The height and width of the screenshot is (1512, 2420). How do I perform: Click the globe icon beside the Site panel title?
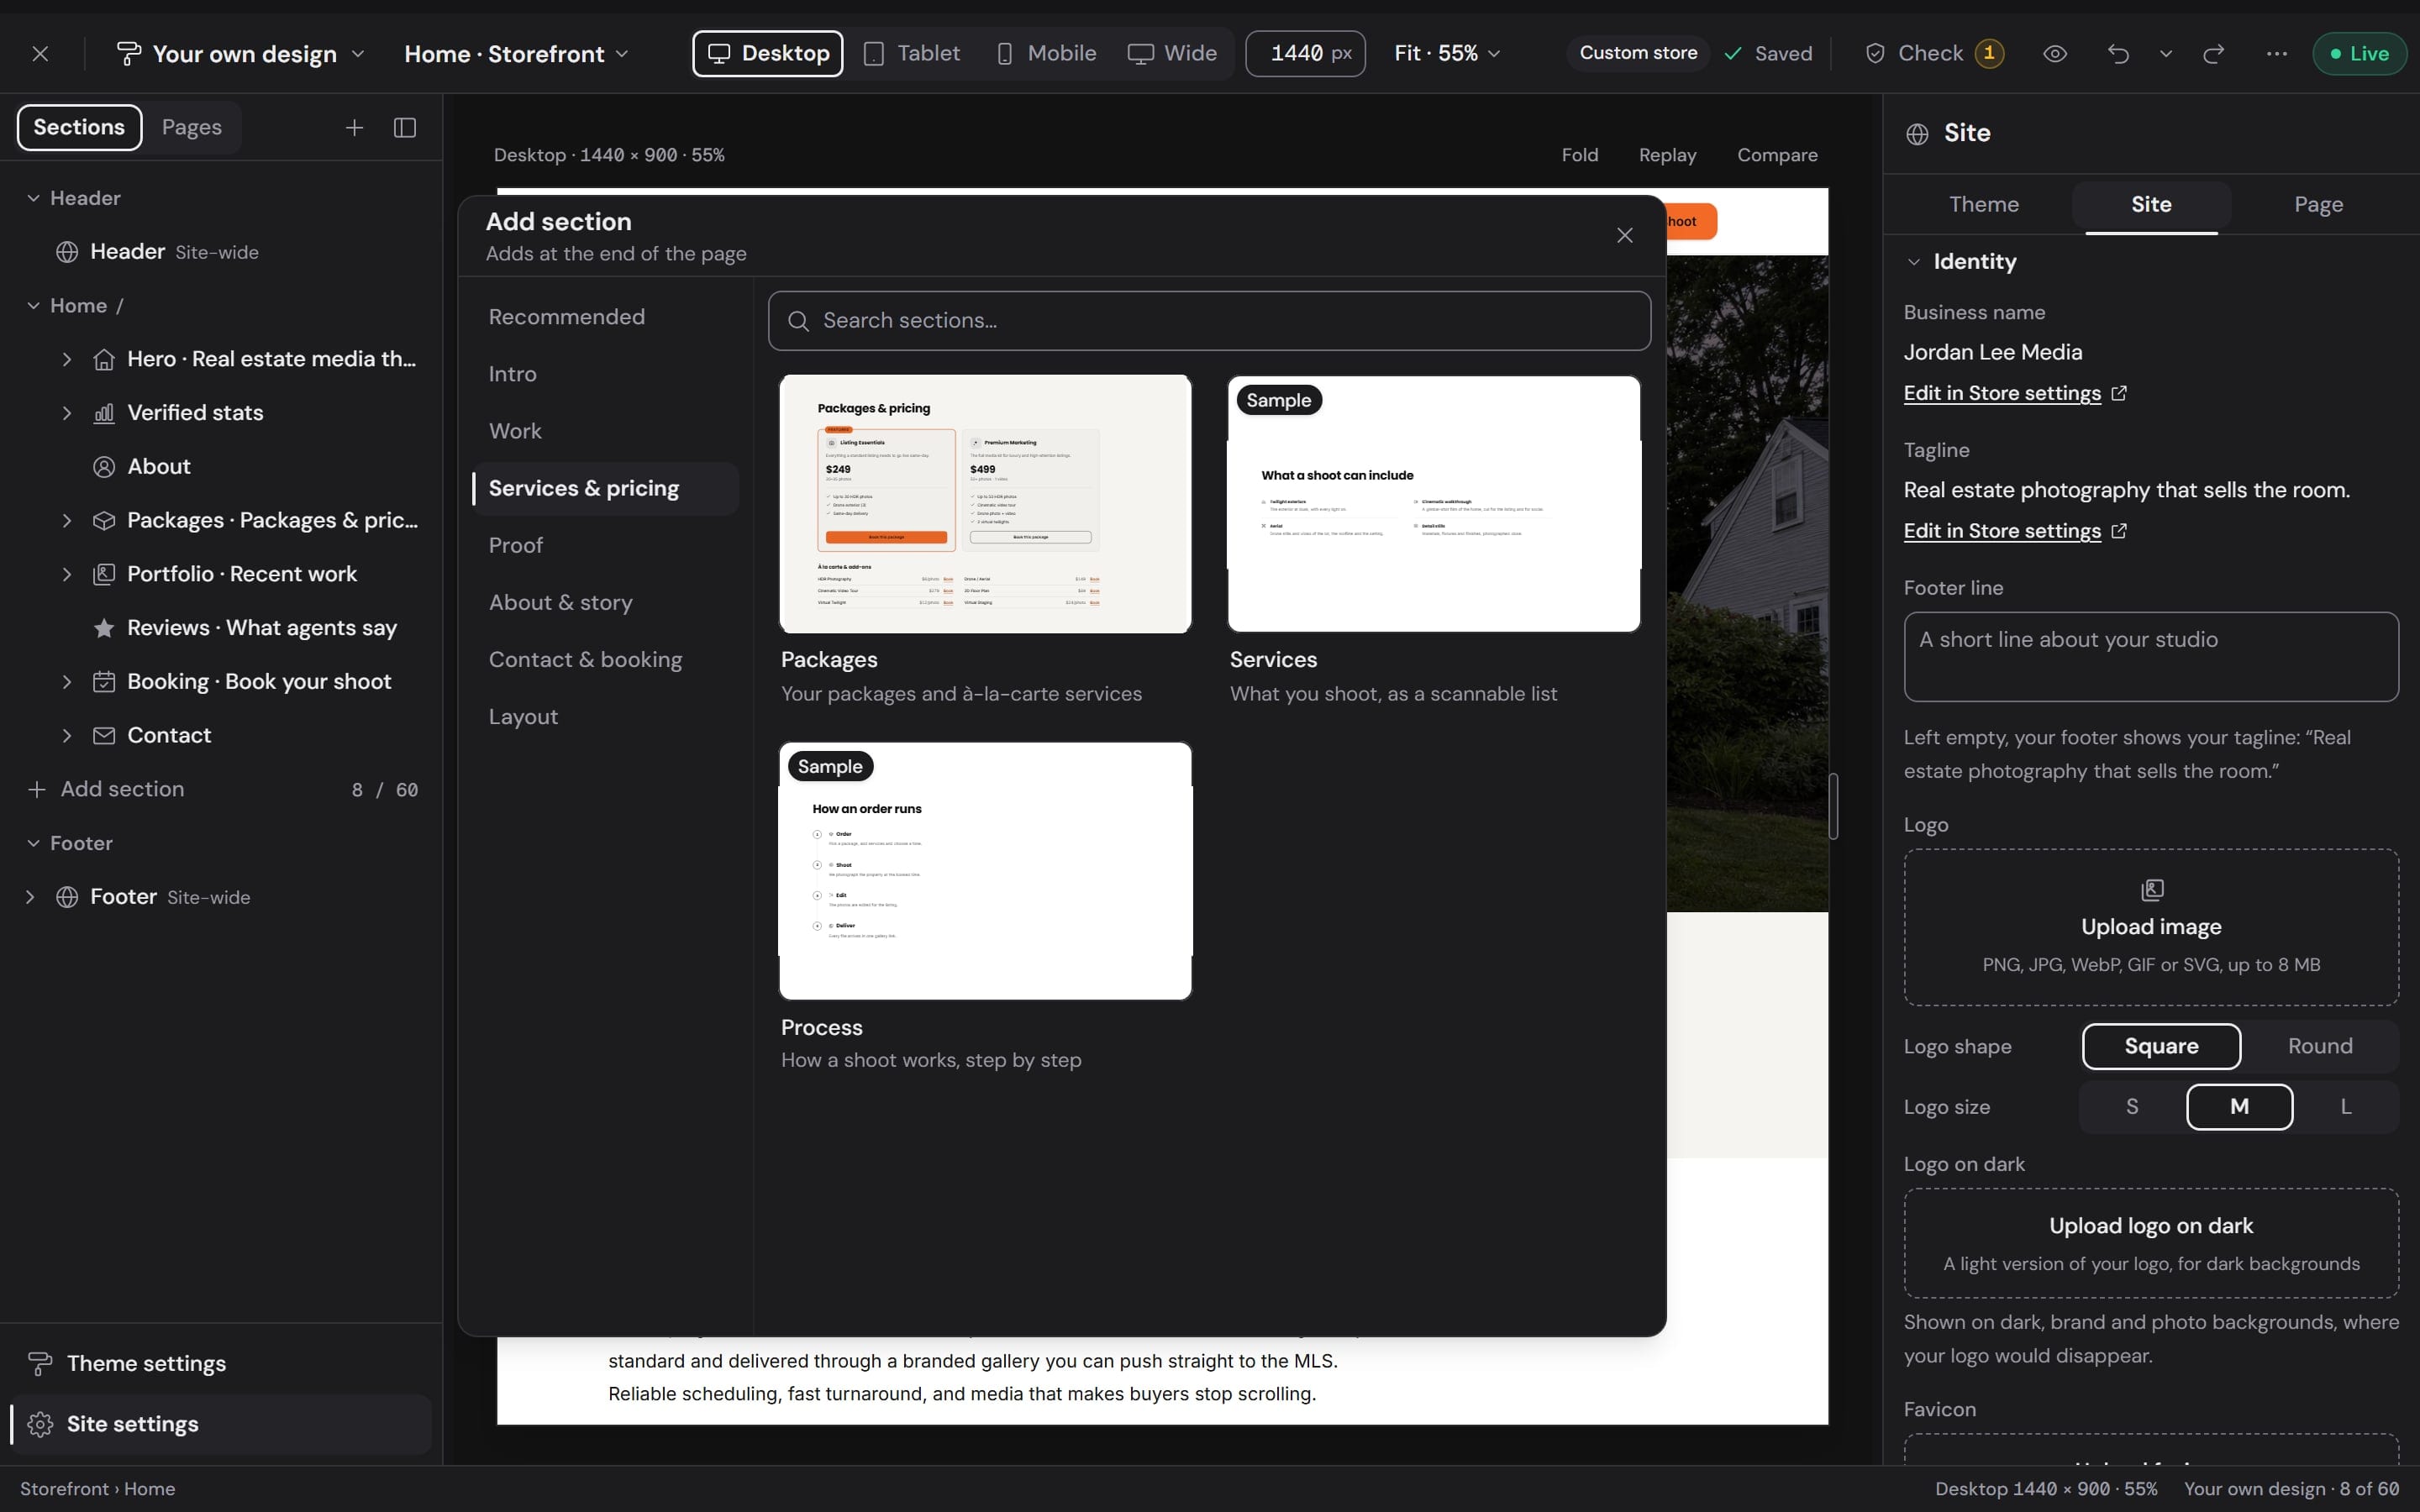[x=1917, y=134]
